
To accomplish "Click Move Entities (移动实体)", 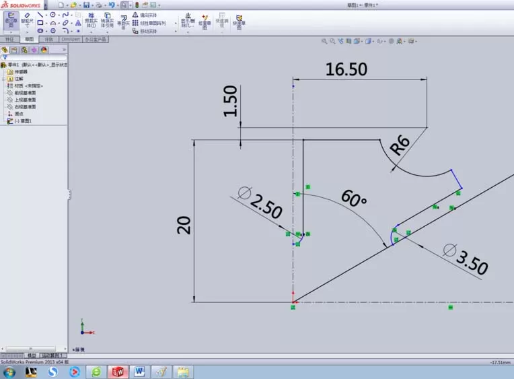I will pos(145,31).
